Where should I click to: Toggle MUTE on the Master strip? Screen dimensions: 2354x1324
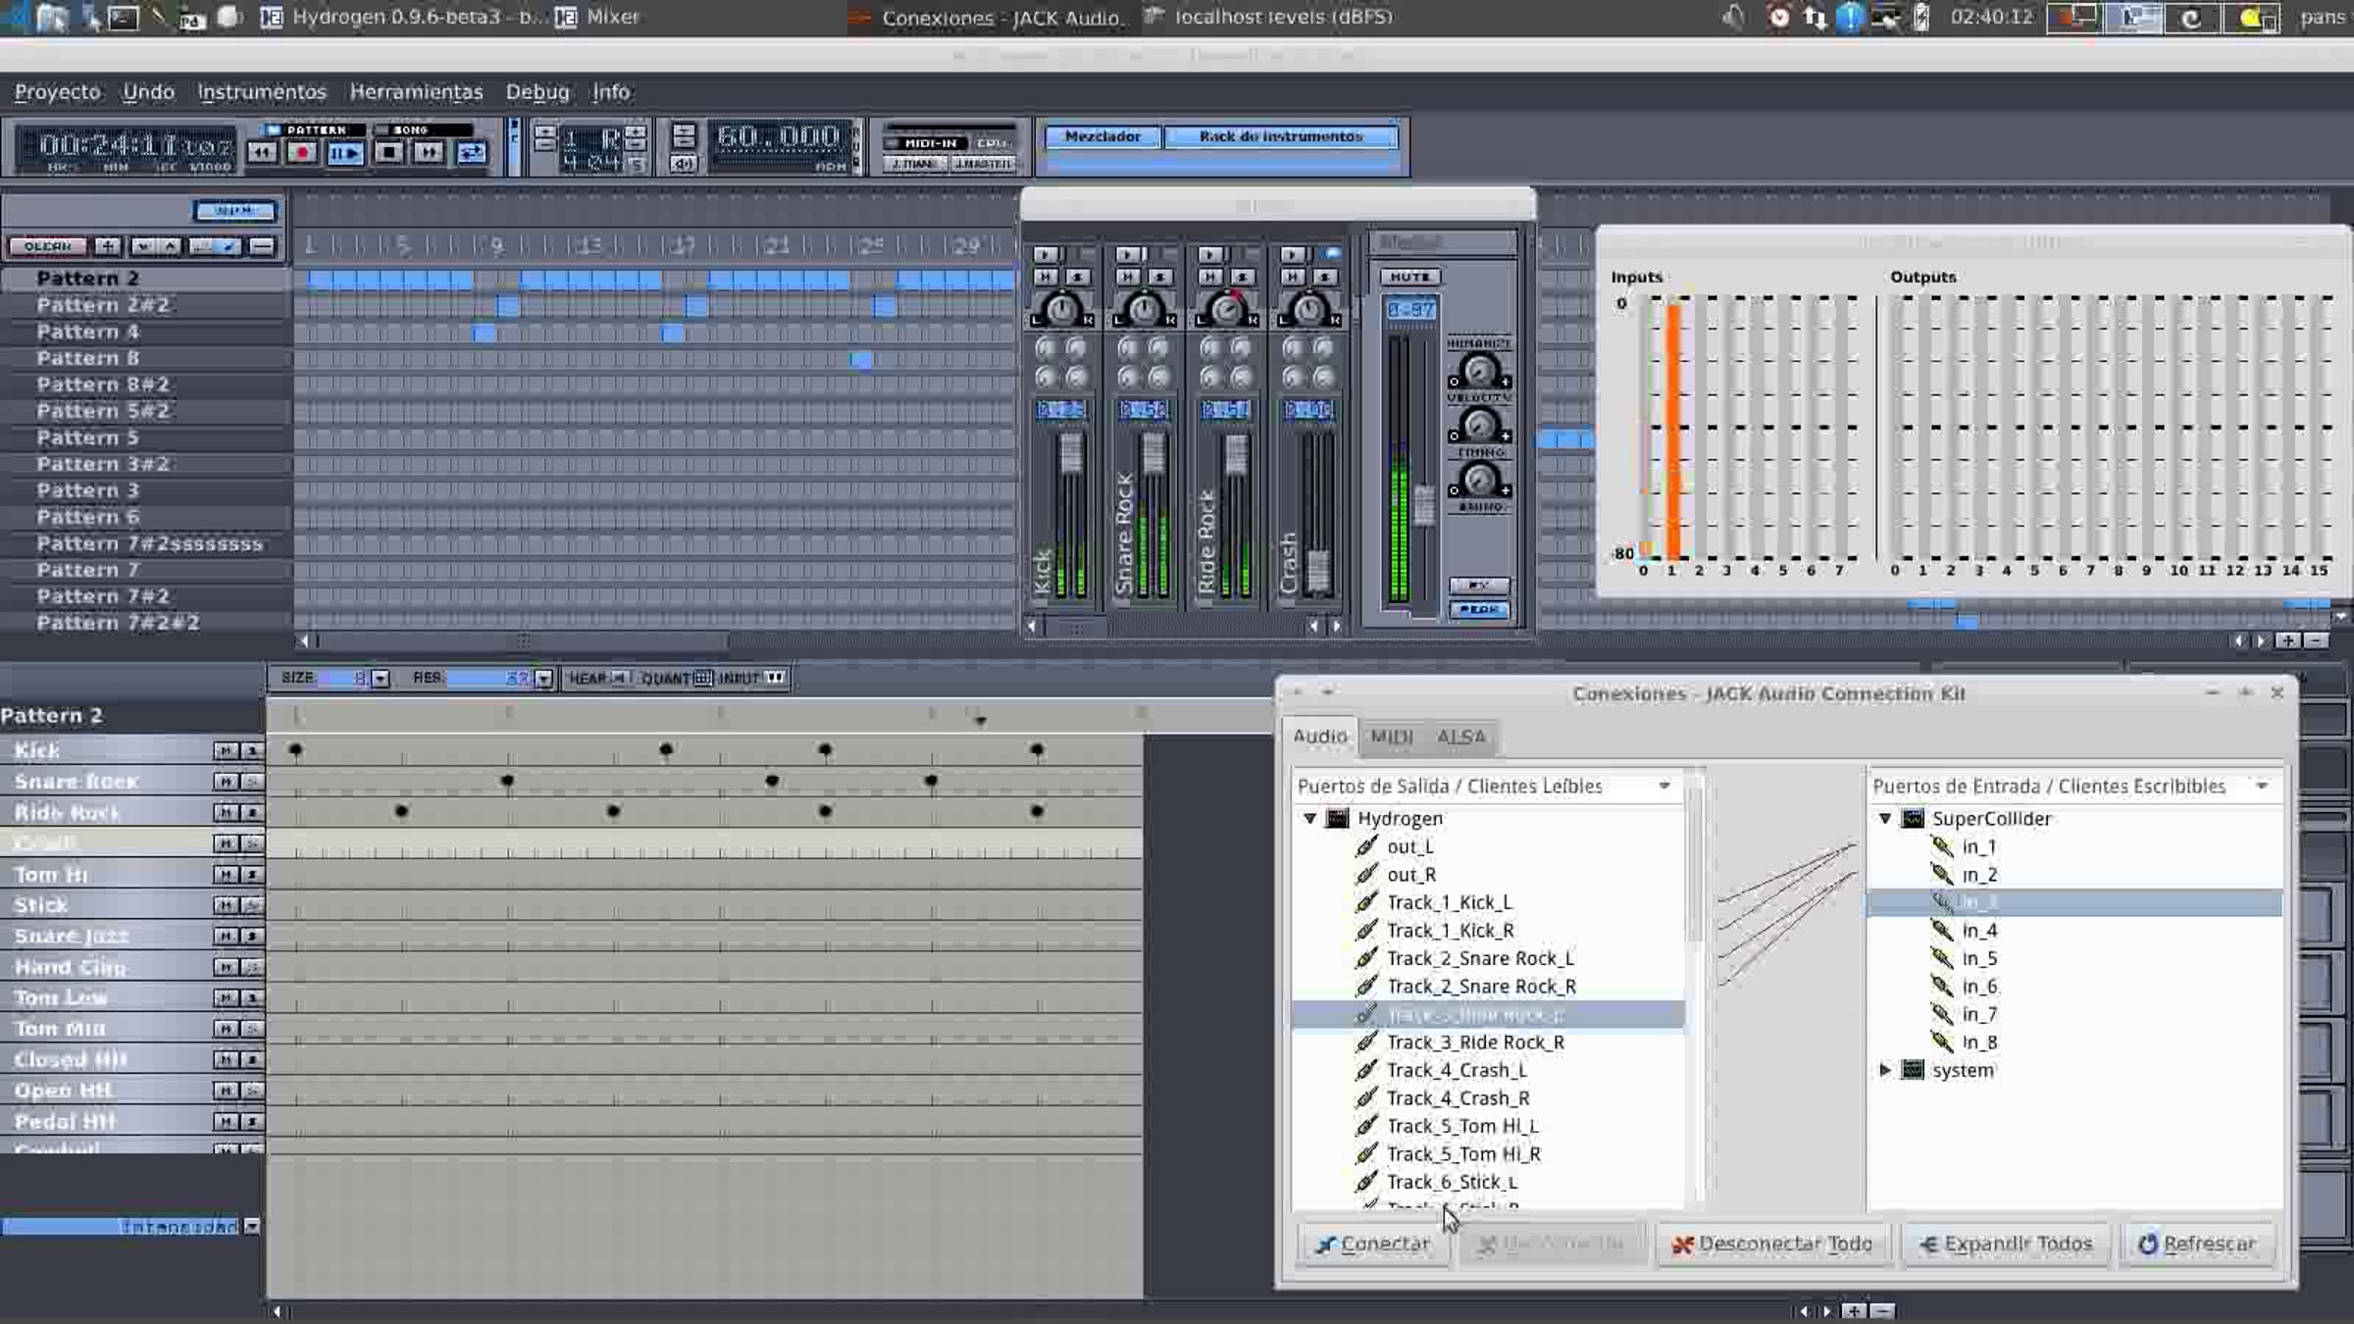pyautogui.click(x=1409, y=278)
